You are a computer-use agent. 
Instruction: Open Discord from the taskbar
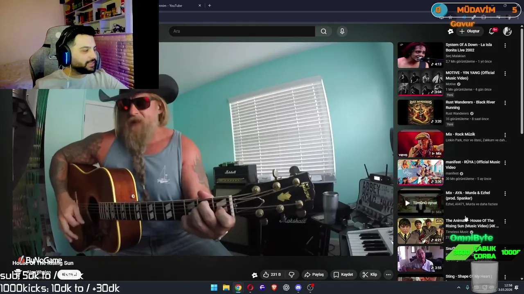point(298,287)
